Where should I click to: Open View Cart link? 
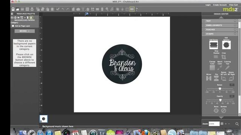[233, 5]
